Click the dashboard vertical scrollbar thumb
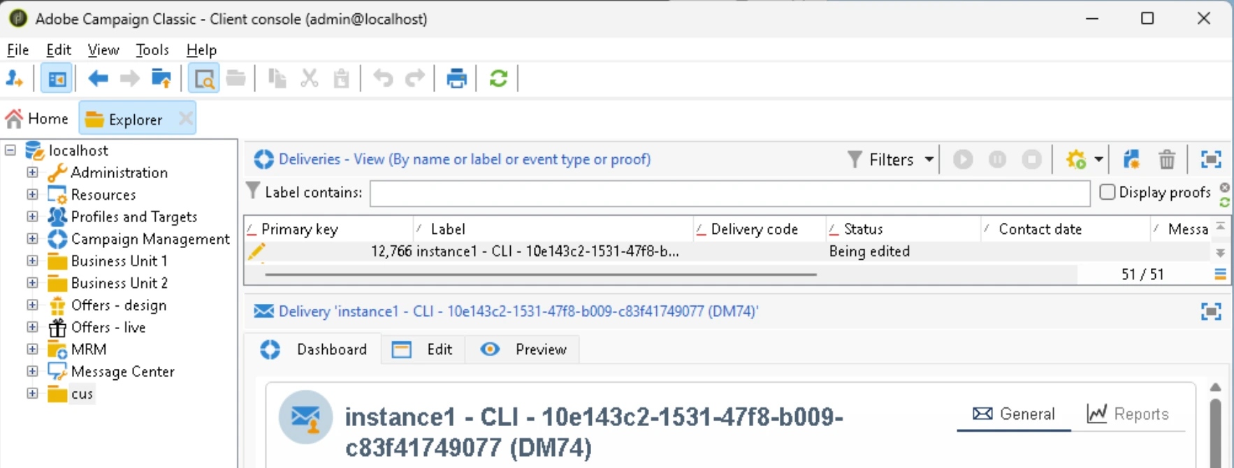Screen dimensions: 1234x468 point(1216,433)
